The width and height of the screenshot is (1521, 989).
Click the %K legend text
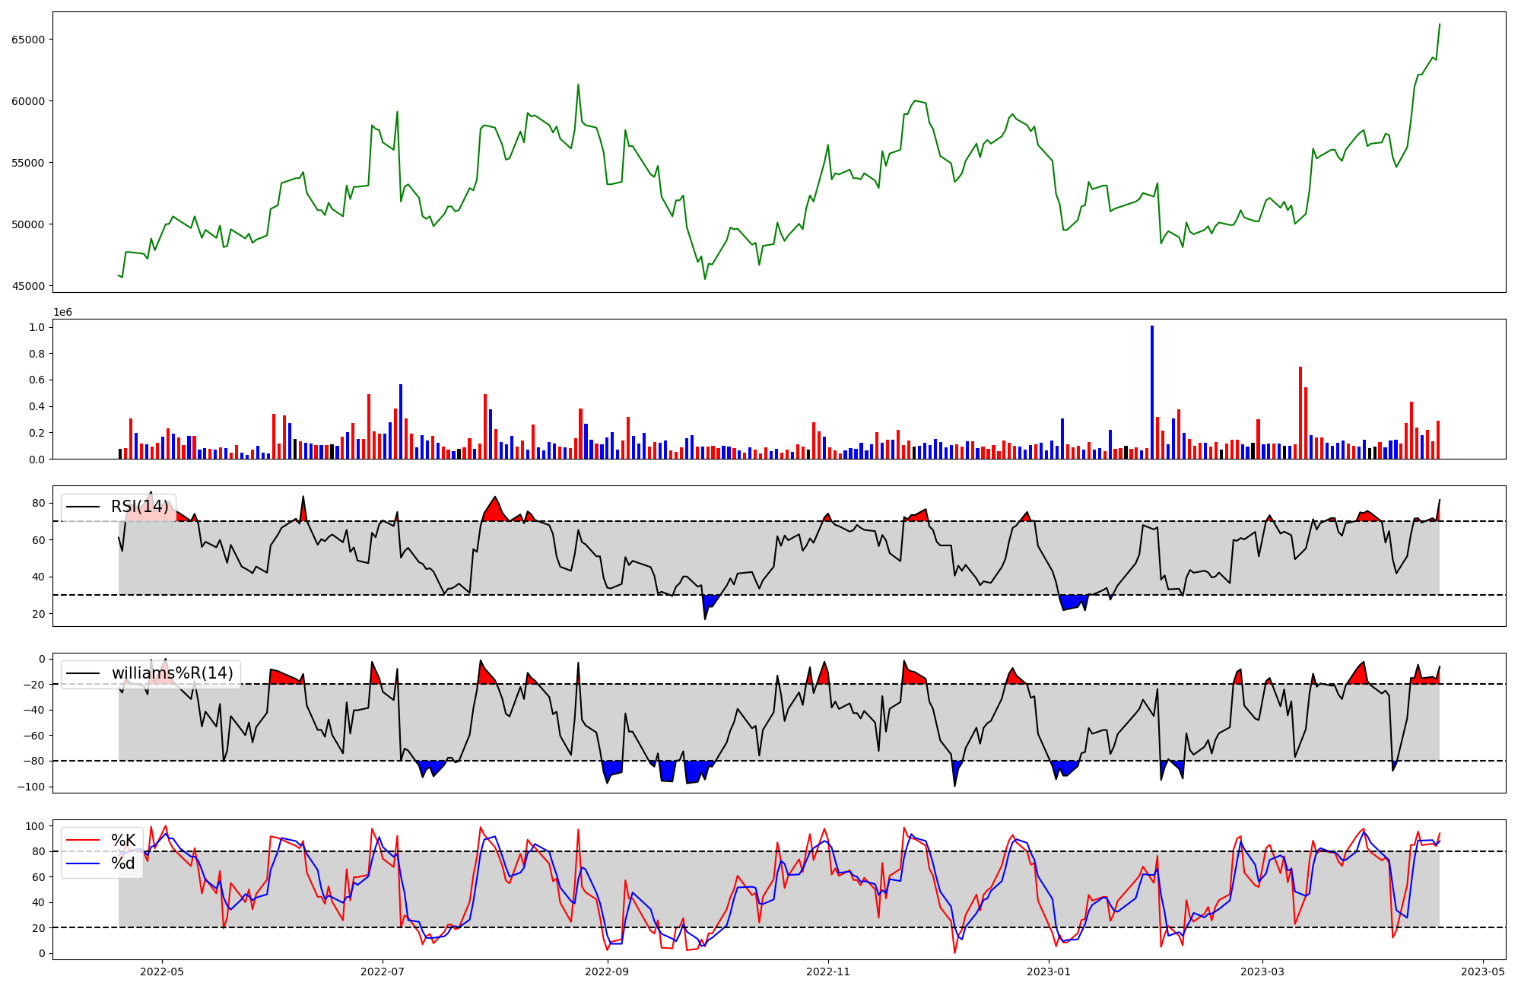pos(123,840)
